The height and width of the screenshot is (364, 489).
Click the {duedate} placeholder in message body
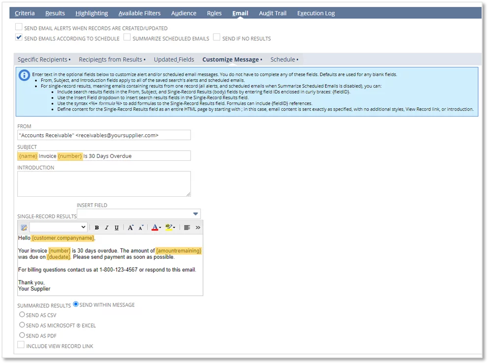58,257
